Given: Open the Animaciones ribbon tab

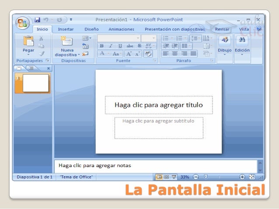Looking at the screenshot, I should 121,29.
